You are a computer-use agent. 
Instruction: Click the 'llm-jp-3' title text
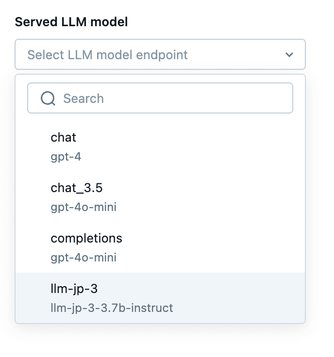[74, 289]
